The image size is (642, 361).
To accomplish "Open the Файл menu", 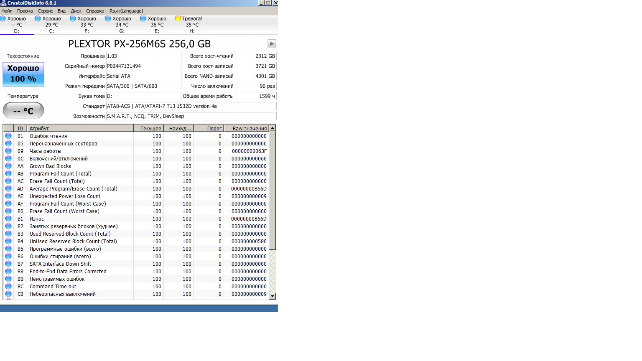I will 7,11.
